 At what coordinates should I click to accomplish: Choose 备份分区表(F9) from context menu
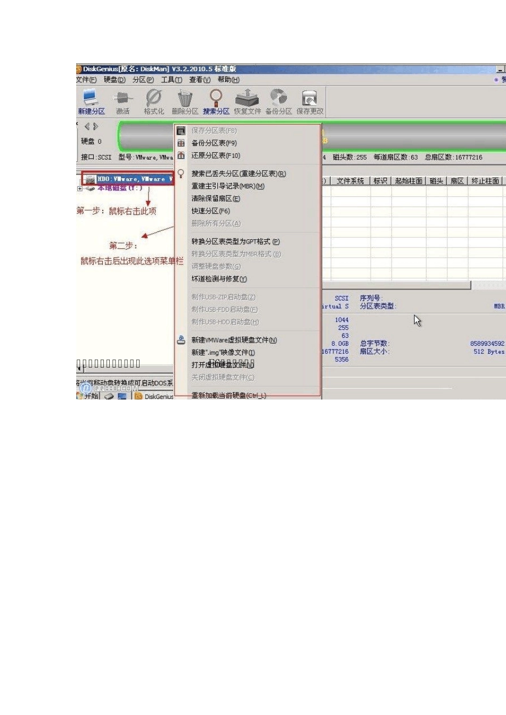click(x=214, y=143)
